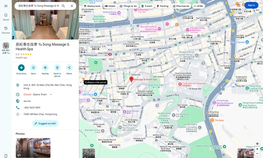Search Nearby places
Viewport: 263px width, 158px height.
pos(45,70)
